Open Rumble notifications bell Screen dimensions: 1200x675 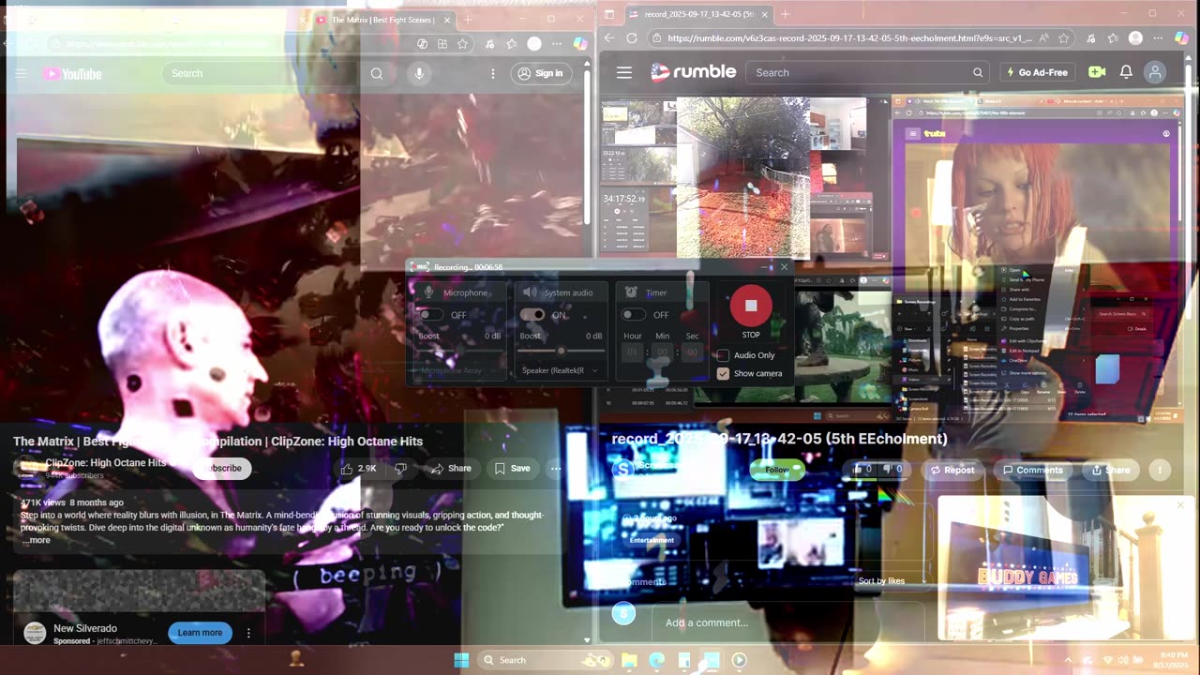(1126, 72)
